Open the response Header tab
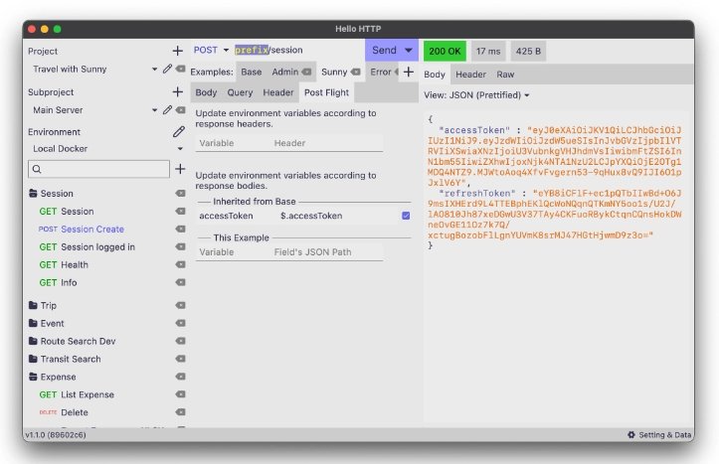 (470, 75)
